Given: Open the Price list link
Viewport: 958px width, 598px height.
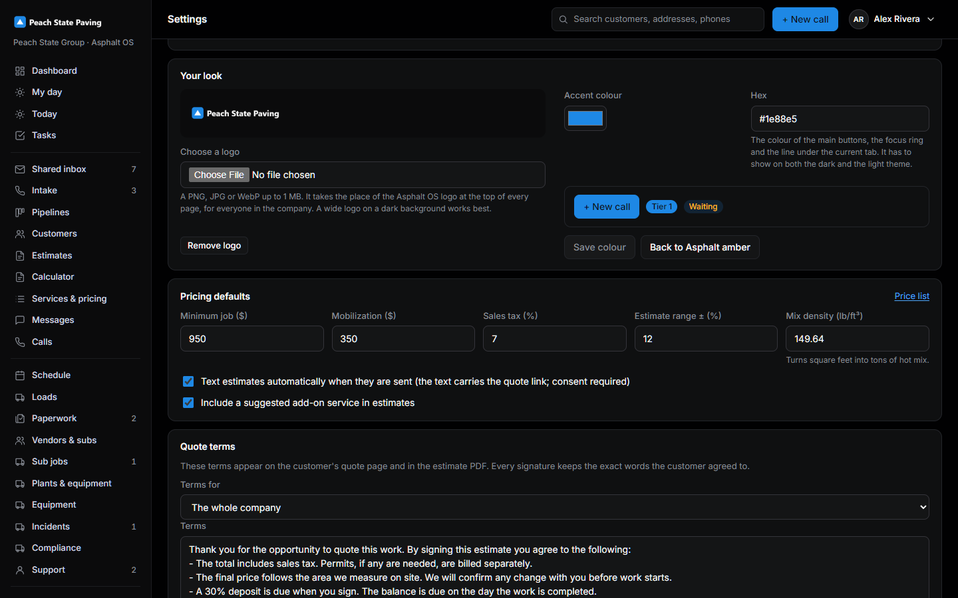Looking at the screenshot, I should [x=911, y=296].
